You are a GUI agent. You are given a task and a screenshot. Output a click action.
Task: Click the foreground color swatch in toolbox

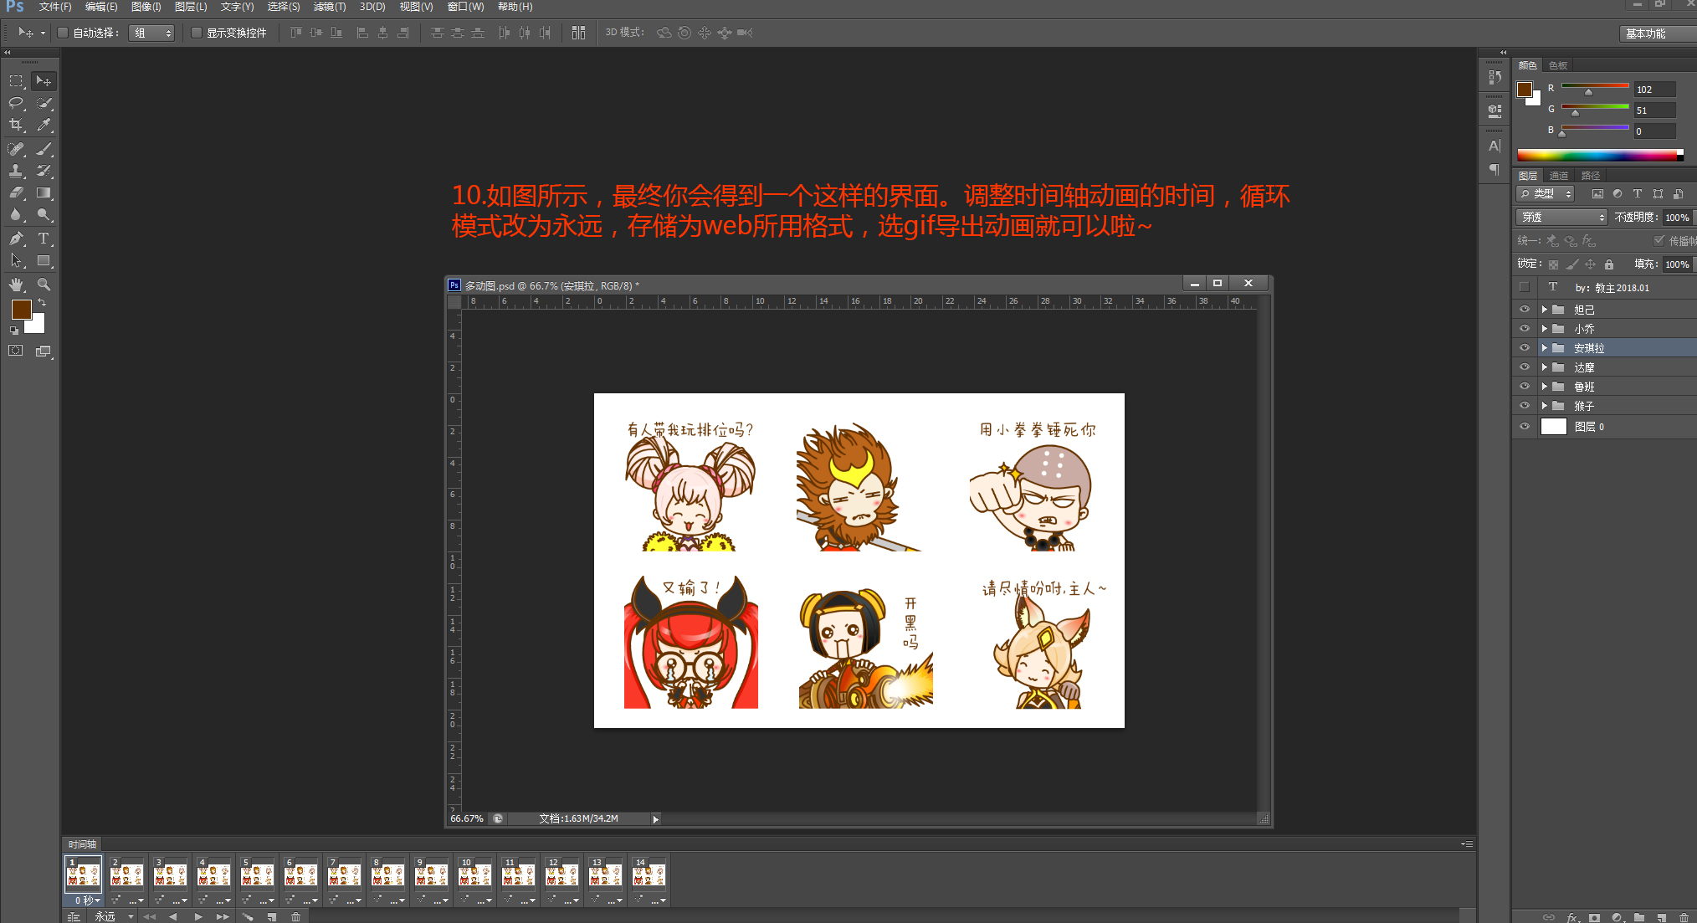tap(21, 309)
